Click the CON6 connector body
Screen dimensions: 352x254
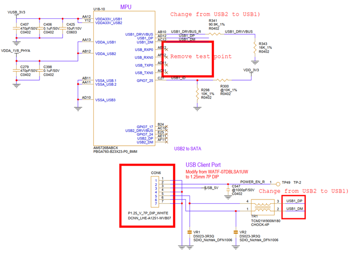click(155, 192)
